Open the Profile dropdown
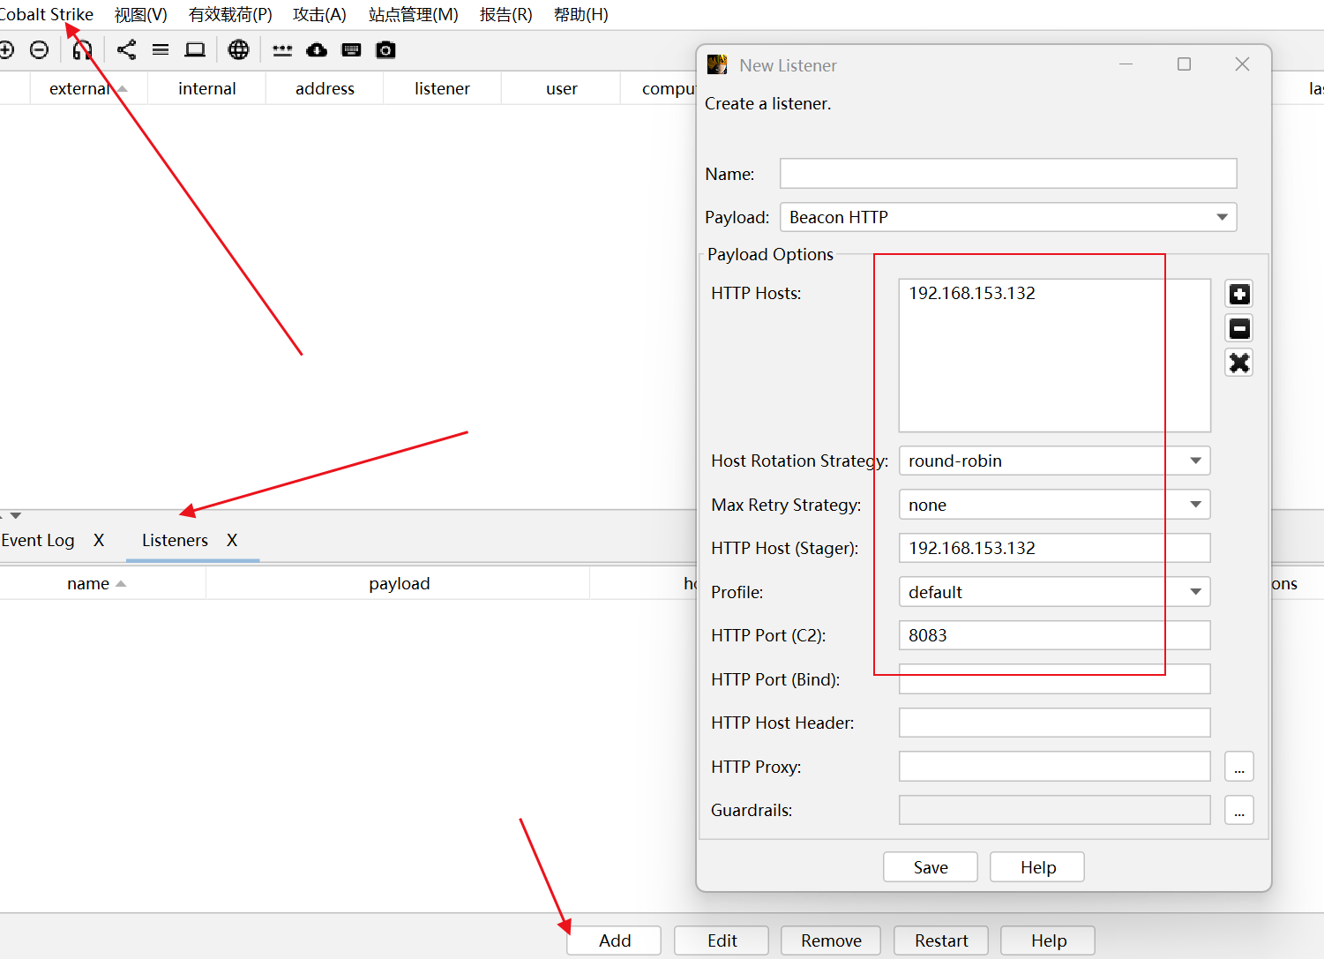 [x=1054, y=592]
